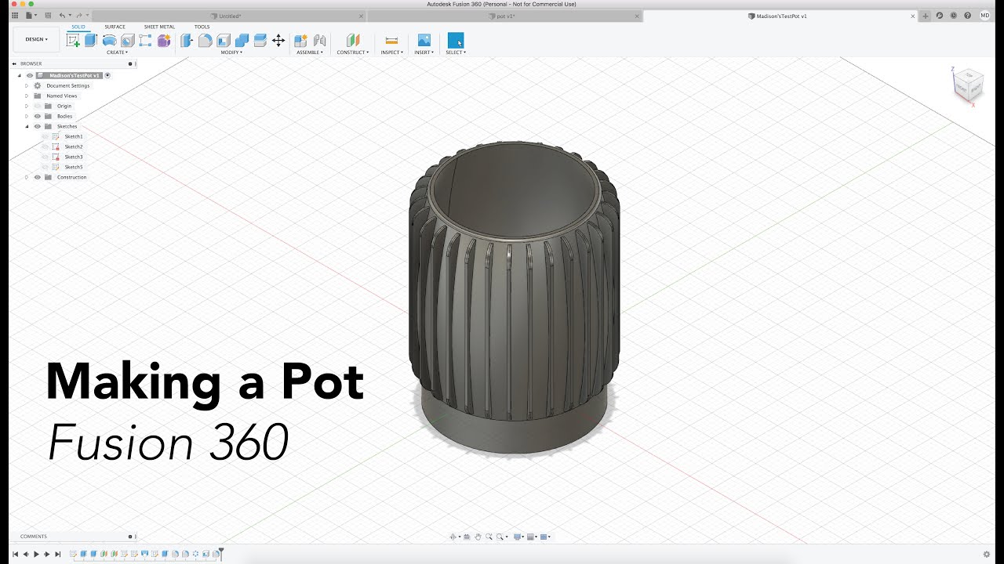Open the data panel grid icon
The width and height of the screenshot is (1004, 564).
click(14, 16)
